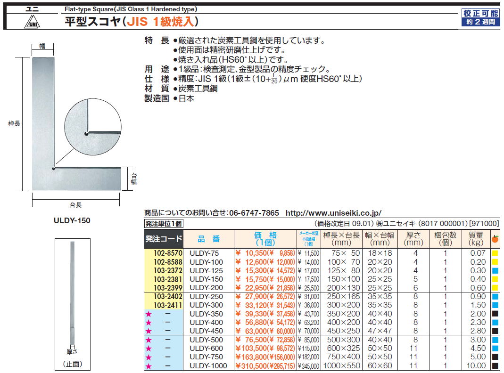Viewport: 504px width, 373px height.
Task: Click the black stock square in ULDY-350 row
Action: click(x=495, y=314)
